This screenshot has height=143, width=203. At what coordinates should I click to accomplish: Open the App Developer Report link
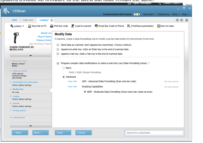tap(40, 44)
